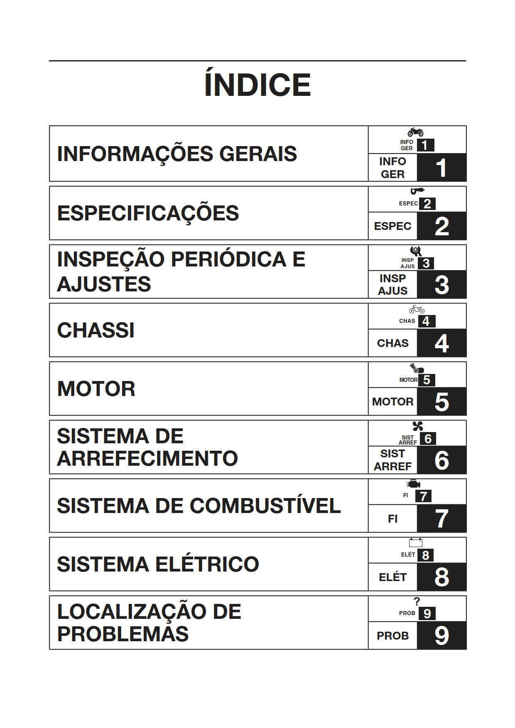Jump to LOCALIZAÇÃO DE PROBLEMAS

click(x=149, y=623)
